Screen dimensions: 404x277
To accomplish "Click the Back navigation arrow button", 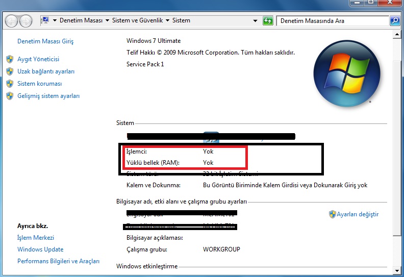I will click(x=11, y=21).
